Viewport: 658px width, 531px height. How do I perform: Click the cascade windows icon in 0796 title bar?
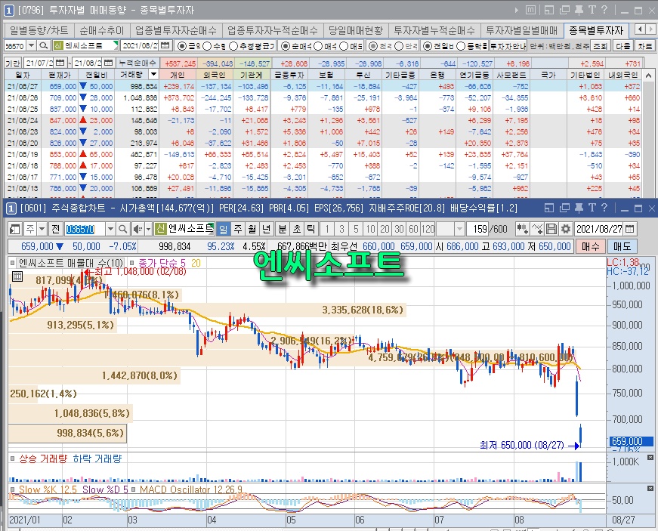564,10
